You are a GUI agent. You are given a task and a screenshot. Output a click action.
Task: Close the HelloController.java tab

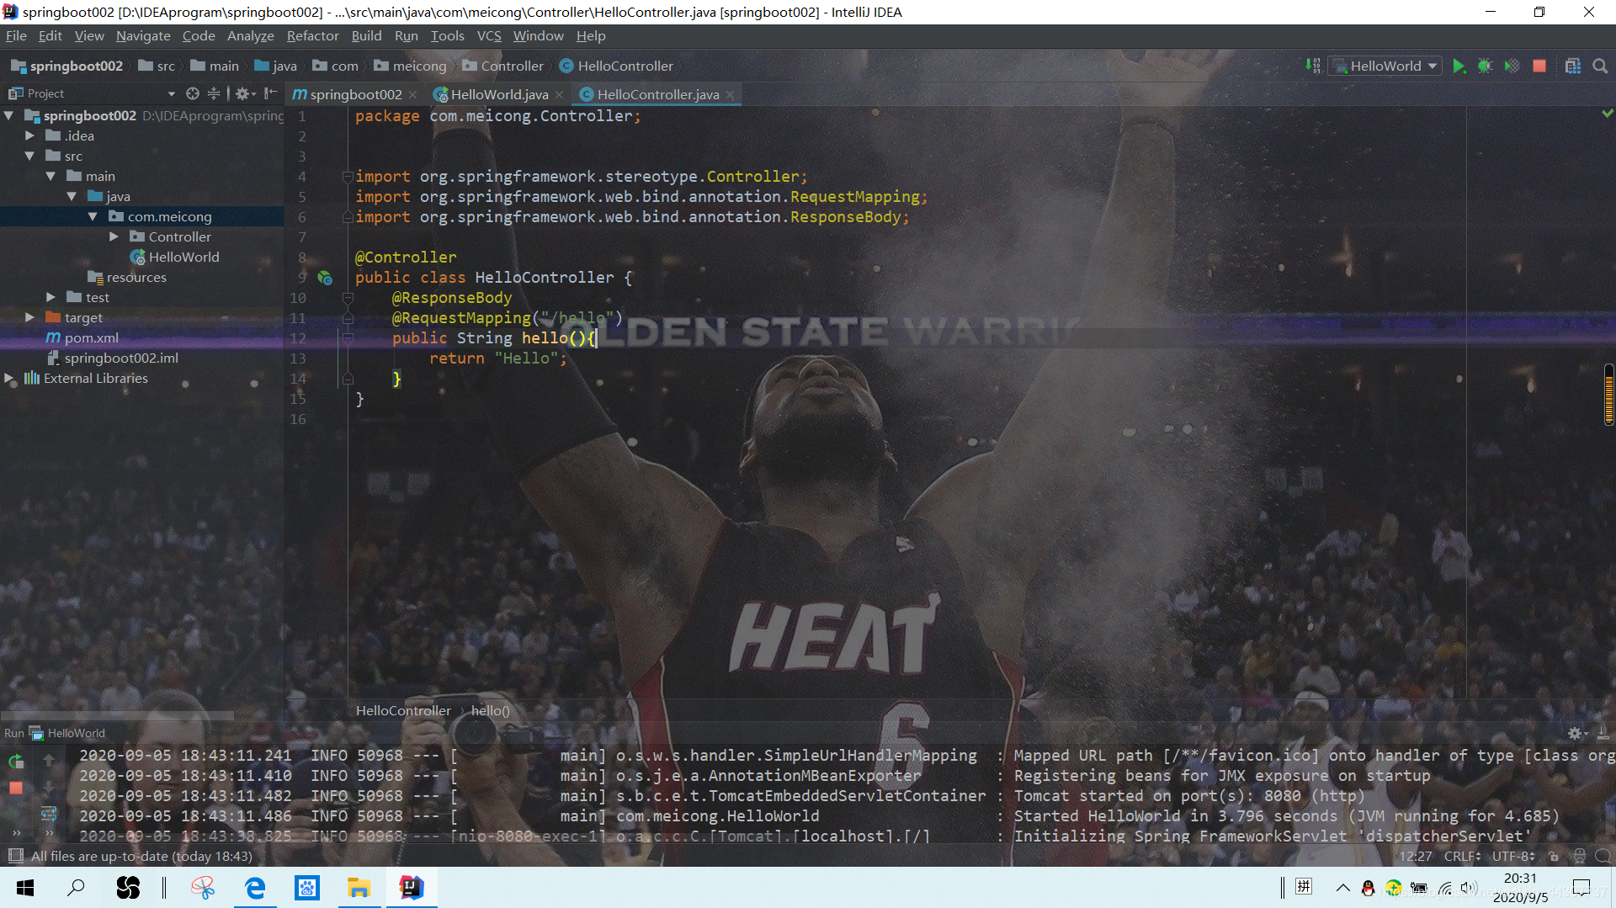tap(730, 95)
